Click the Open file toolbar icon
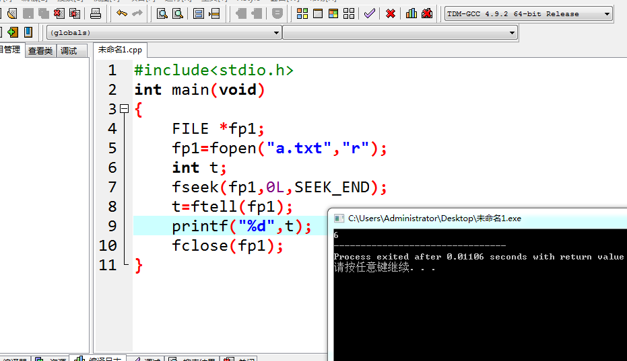This screenshot has width=627, height=361. tap(12, 13)
